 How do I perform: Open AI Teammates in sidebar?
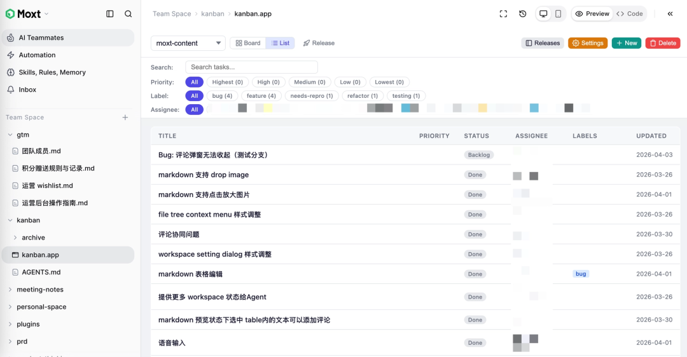pyautogui.click(x=68, y=37)
